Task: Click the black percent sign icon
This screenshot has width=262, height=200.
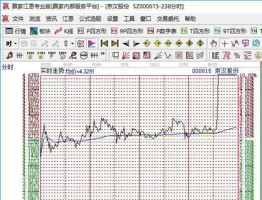Action: coord(237,55)
